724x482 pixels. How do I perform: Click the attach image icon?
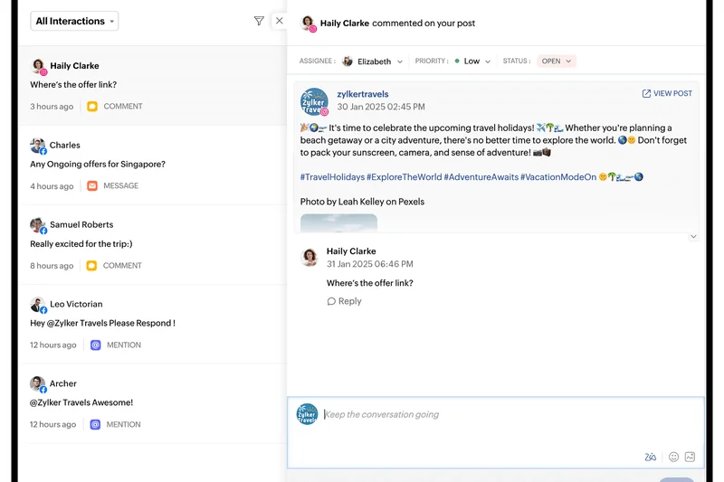coord(690,457)
